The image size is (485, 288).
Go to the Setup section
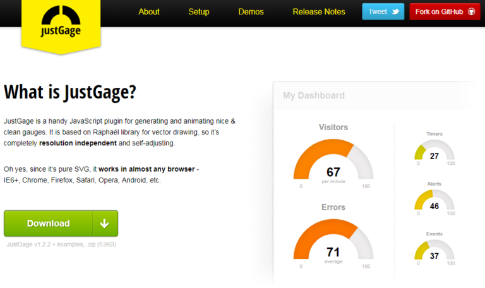[x=199, y=11]
